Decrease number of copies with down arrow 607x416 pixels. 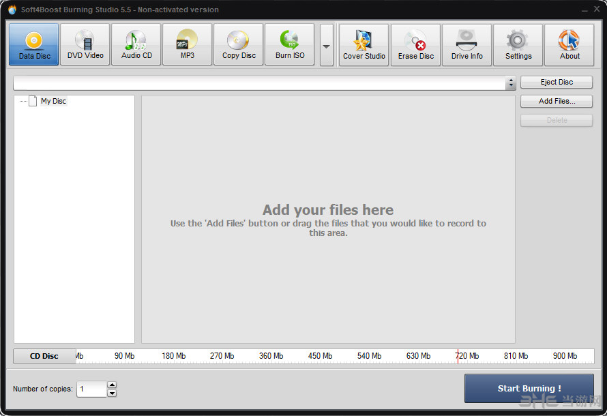coord(112,393)
